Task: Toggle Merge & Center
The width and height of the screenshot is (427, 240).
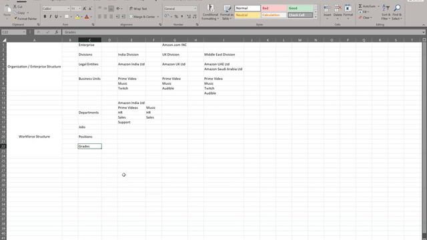Action: pos(142,17)
